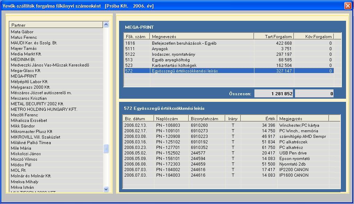Select partner Melygarazs 2000 Kft.
This screenshot has height=204, width=354.
pyautogui.click(x=56, y=87)
